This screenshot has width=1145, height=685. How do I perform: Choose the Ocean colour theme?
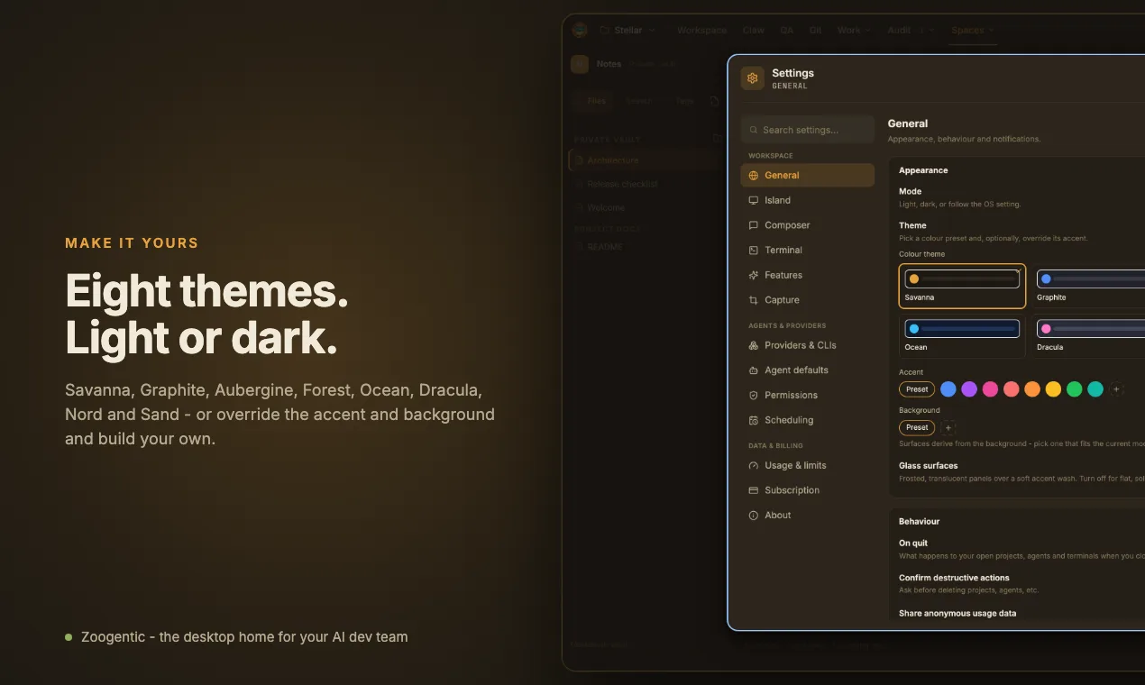pyautogui.click(x=962, y=335)
